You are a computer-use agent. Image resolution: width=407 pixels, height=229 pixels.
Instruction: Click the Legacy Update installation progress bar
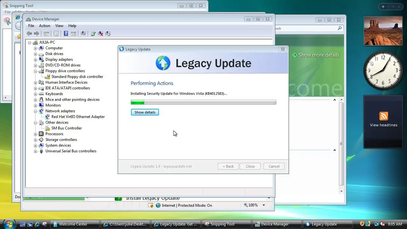203,102
